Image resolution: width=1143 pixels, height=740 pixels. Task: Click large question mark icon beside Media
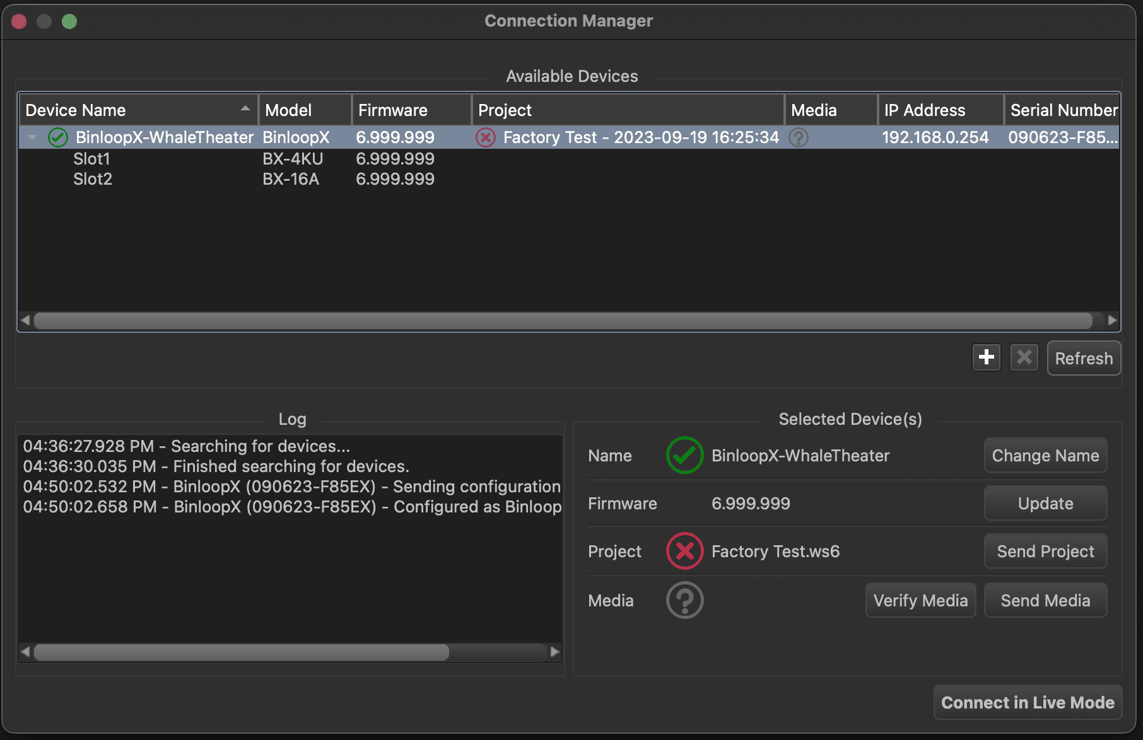point(684,600)
